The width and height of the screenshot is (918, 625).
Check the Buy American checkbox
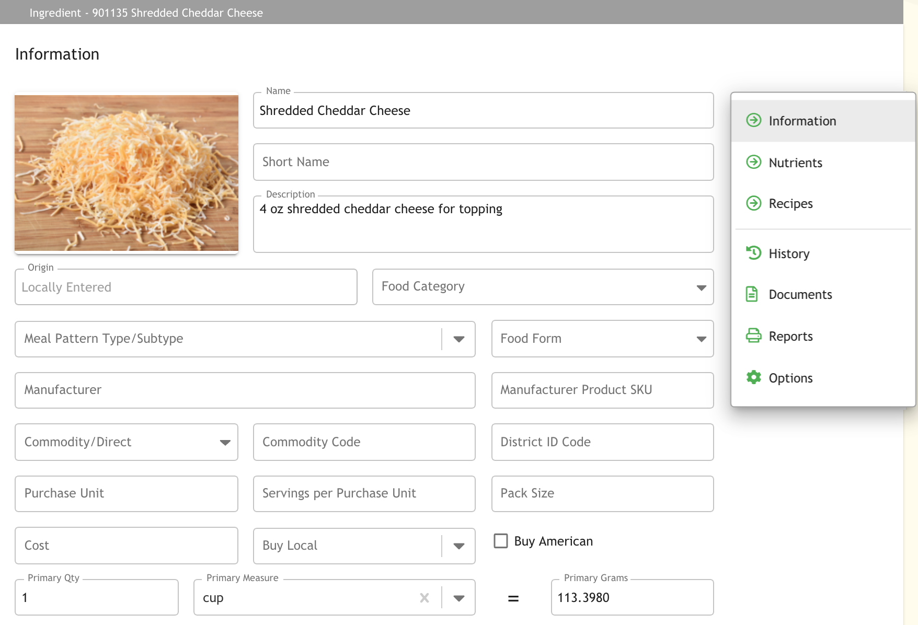501,541
